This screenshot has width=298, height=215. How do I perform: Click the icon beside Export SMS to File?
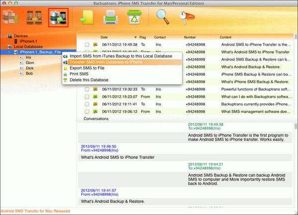click(x=65, y=68)
